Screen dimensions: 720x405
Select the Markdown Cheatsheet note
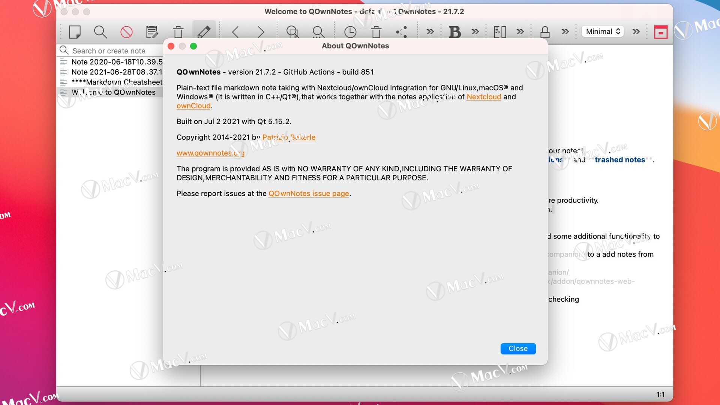point(116,82)
